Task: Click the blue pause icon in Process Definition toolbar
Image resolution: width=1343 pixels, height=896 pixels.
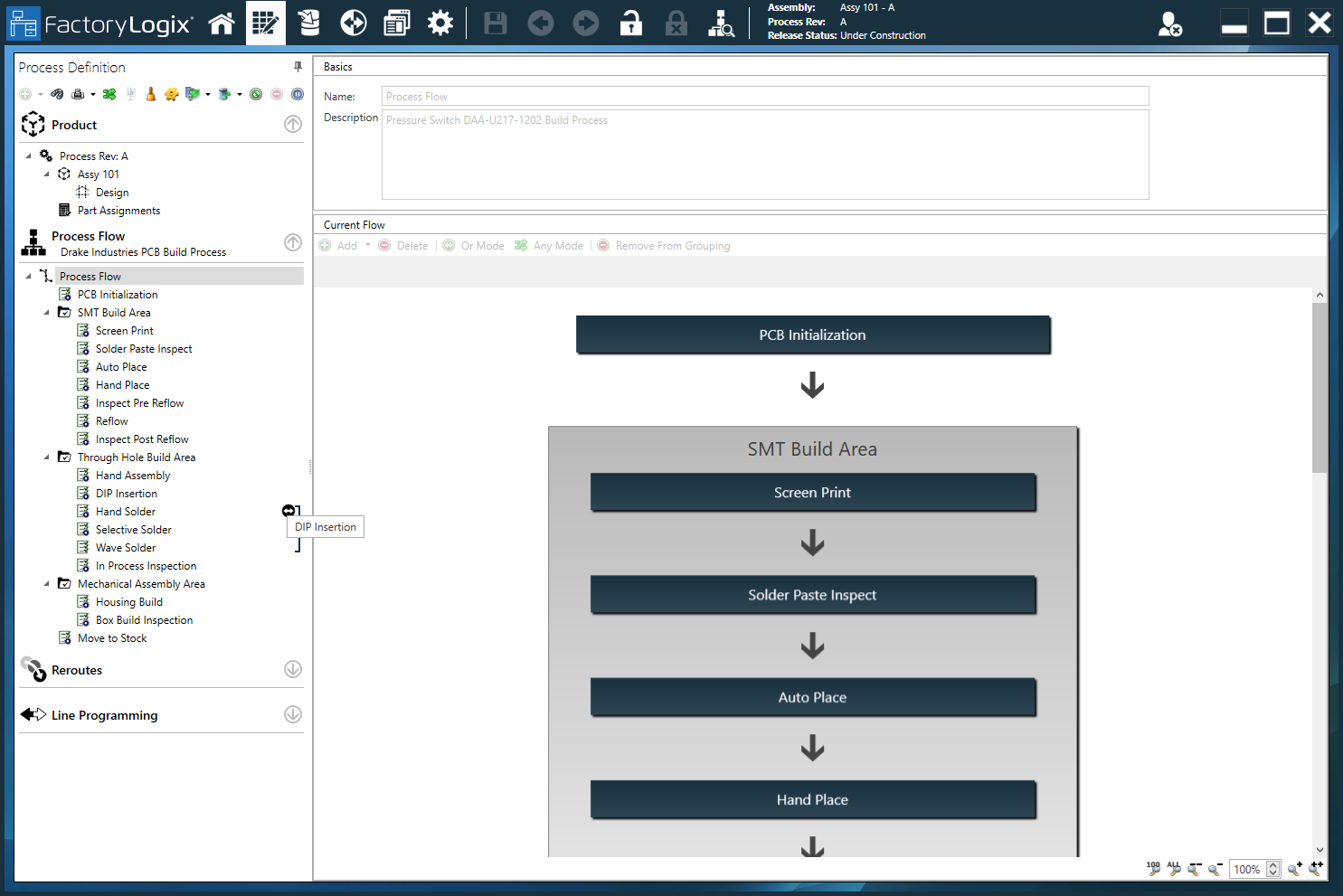Action: 298,93
